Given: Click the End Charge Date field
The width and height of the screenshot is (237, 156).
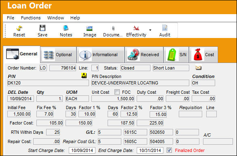Looking at the screenshot, I should [x=150, y=150].
